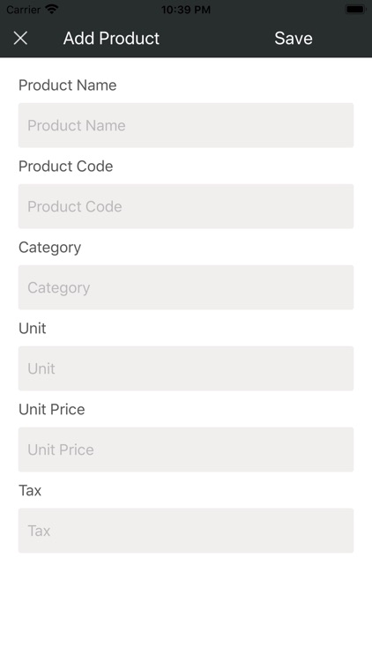Tap Save to store the product
Image resolution: width=372 pixels, height=661 pixels.
pyautogui.click(x=294, y=39)
